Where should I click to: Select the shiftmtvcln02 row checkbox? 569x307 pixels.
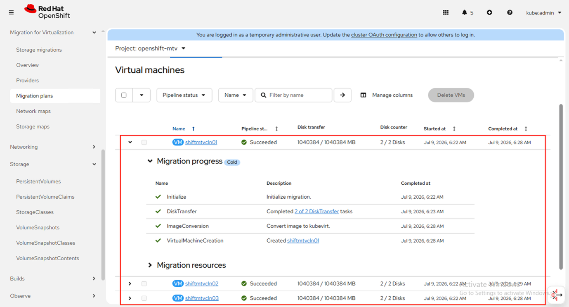(144, 283)
